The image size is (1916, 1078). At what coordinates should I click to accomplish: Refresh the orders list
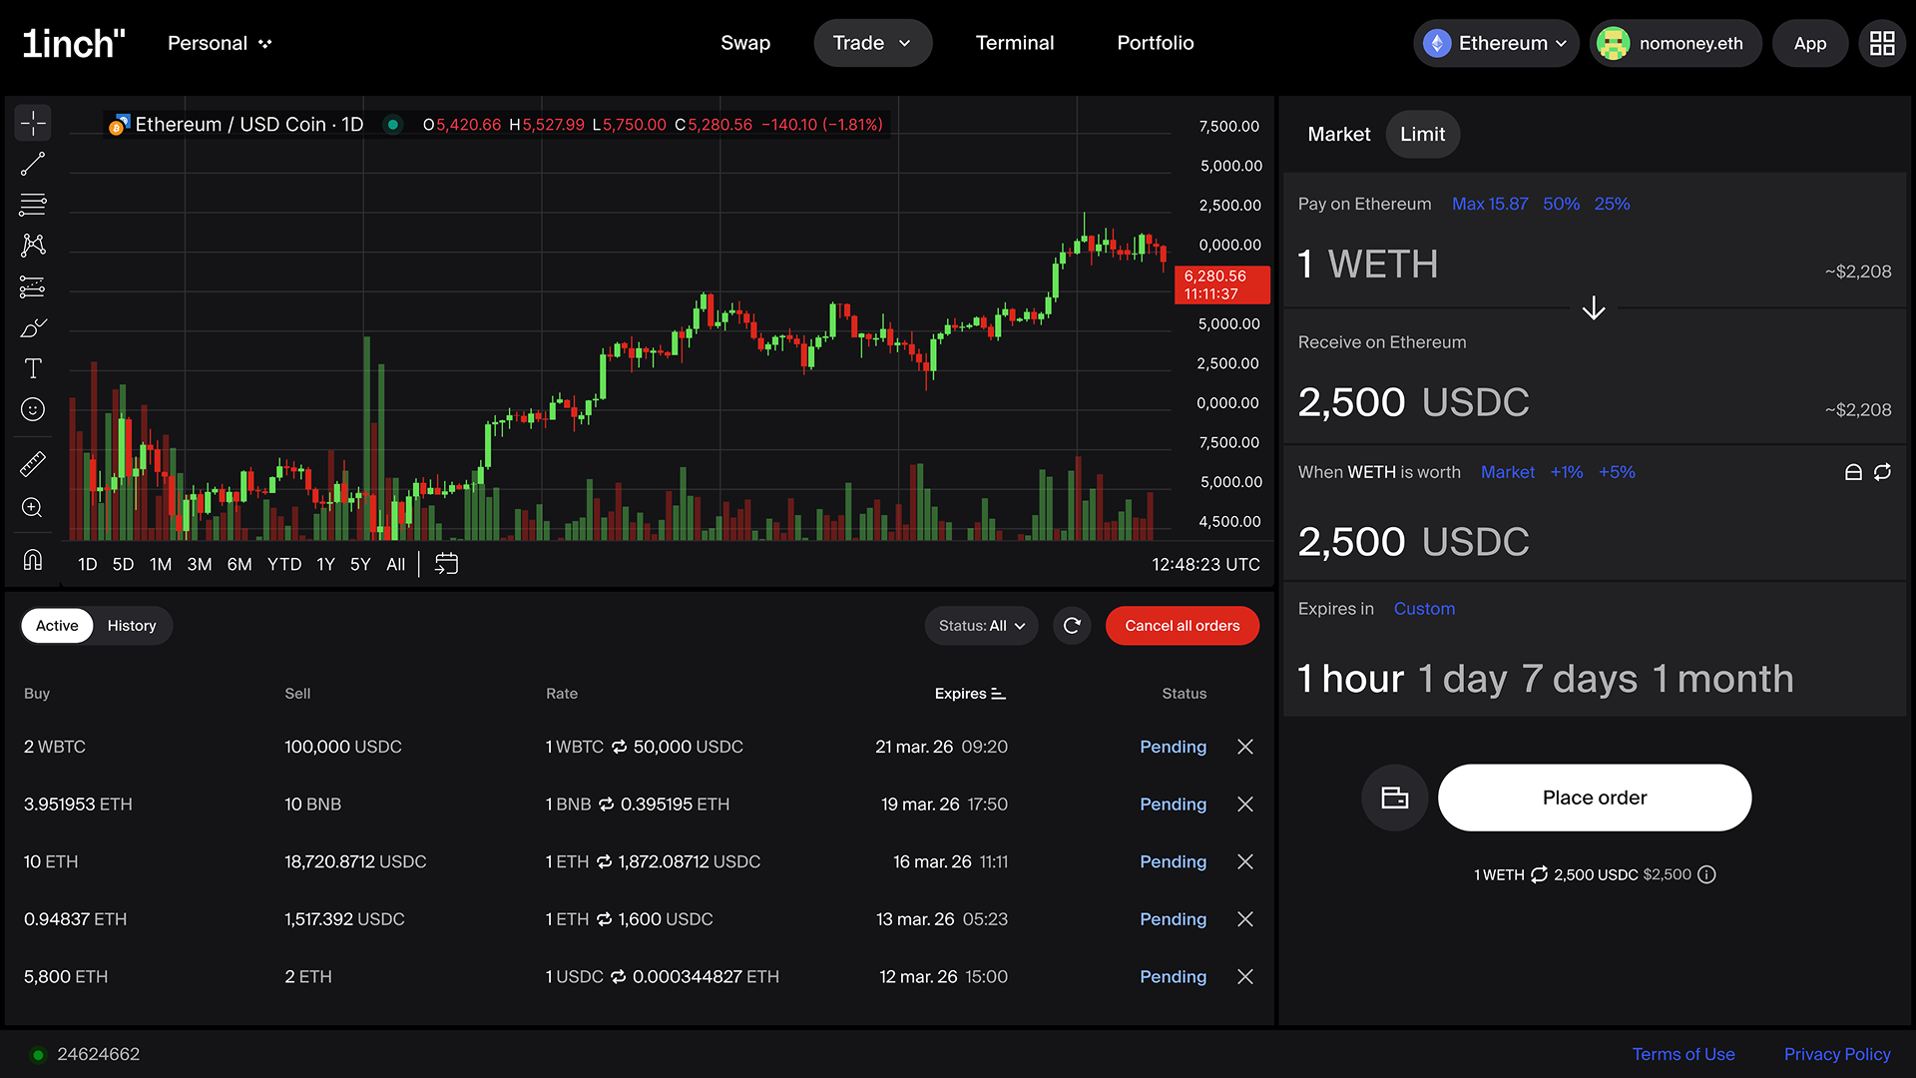1072,626
